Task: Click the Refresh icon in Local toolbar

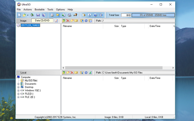Action: click(90, 73)
